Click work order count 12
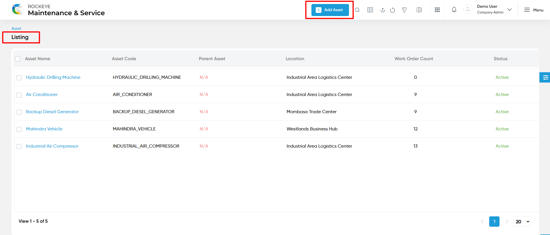This screenshot has width=550, height=235. click(x=416, y=129)
